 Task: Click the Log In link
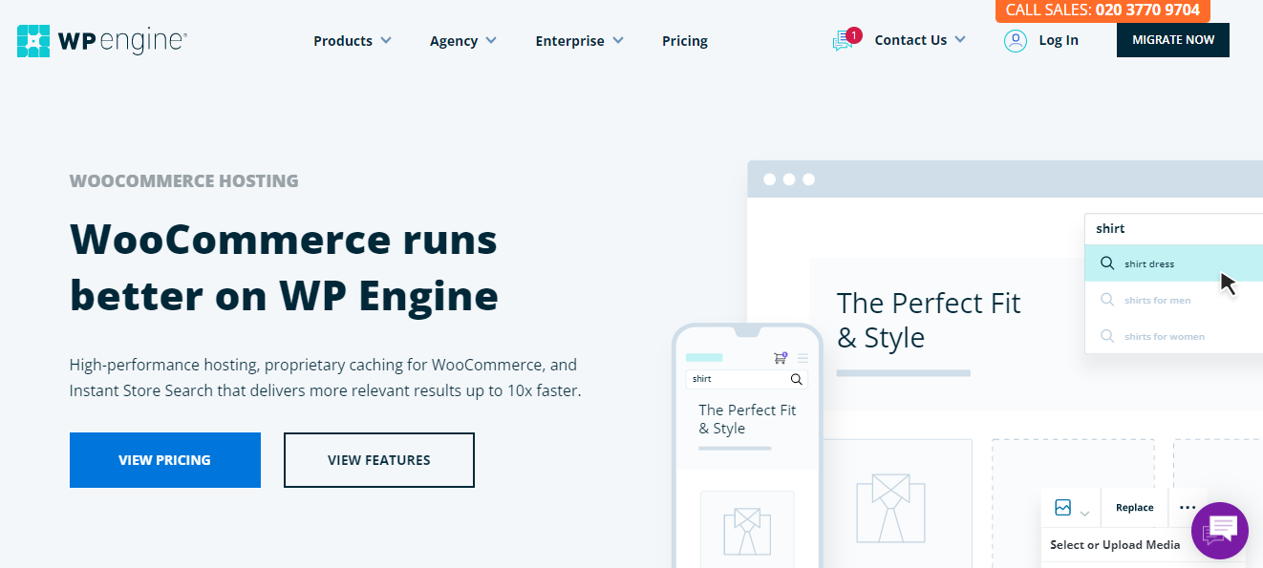point(1059,40)
